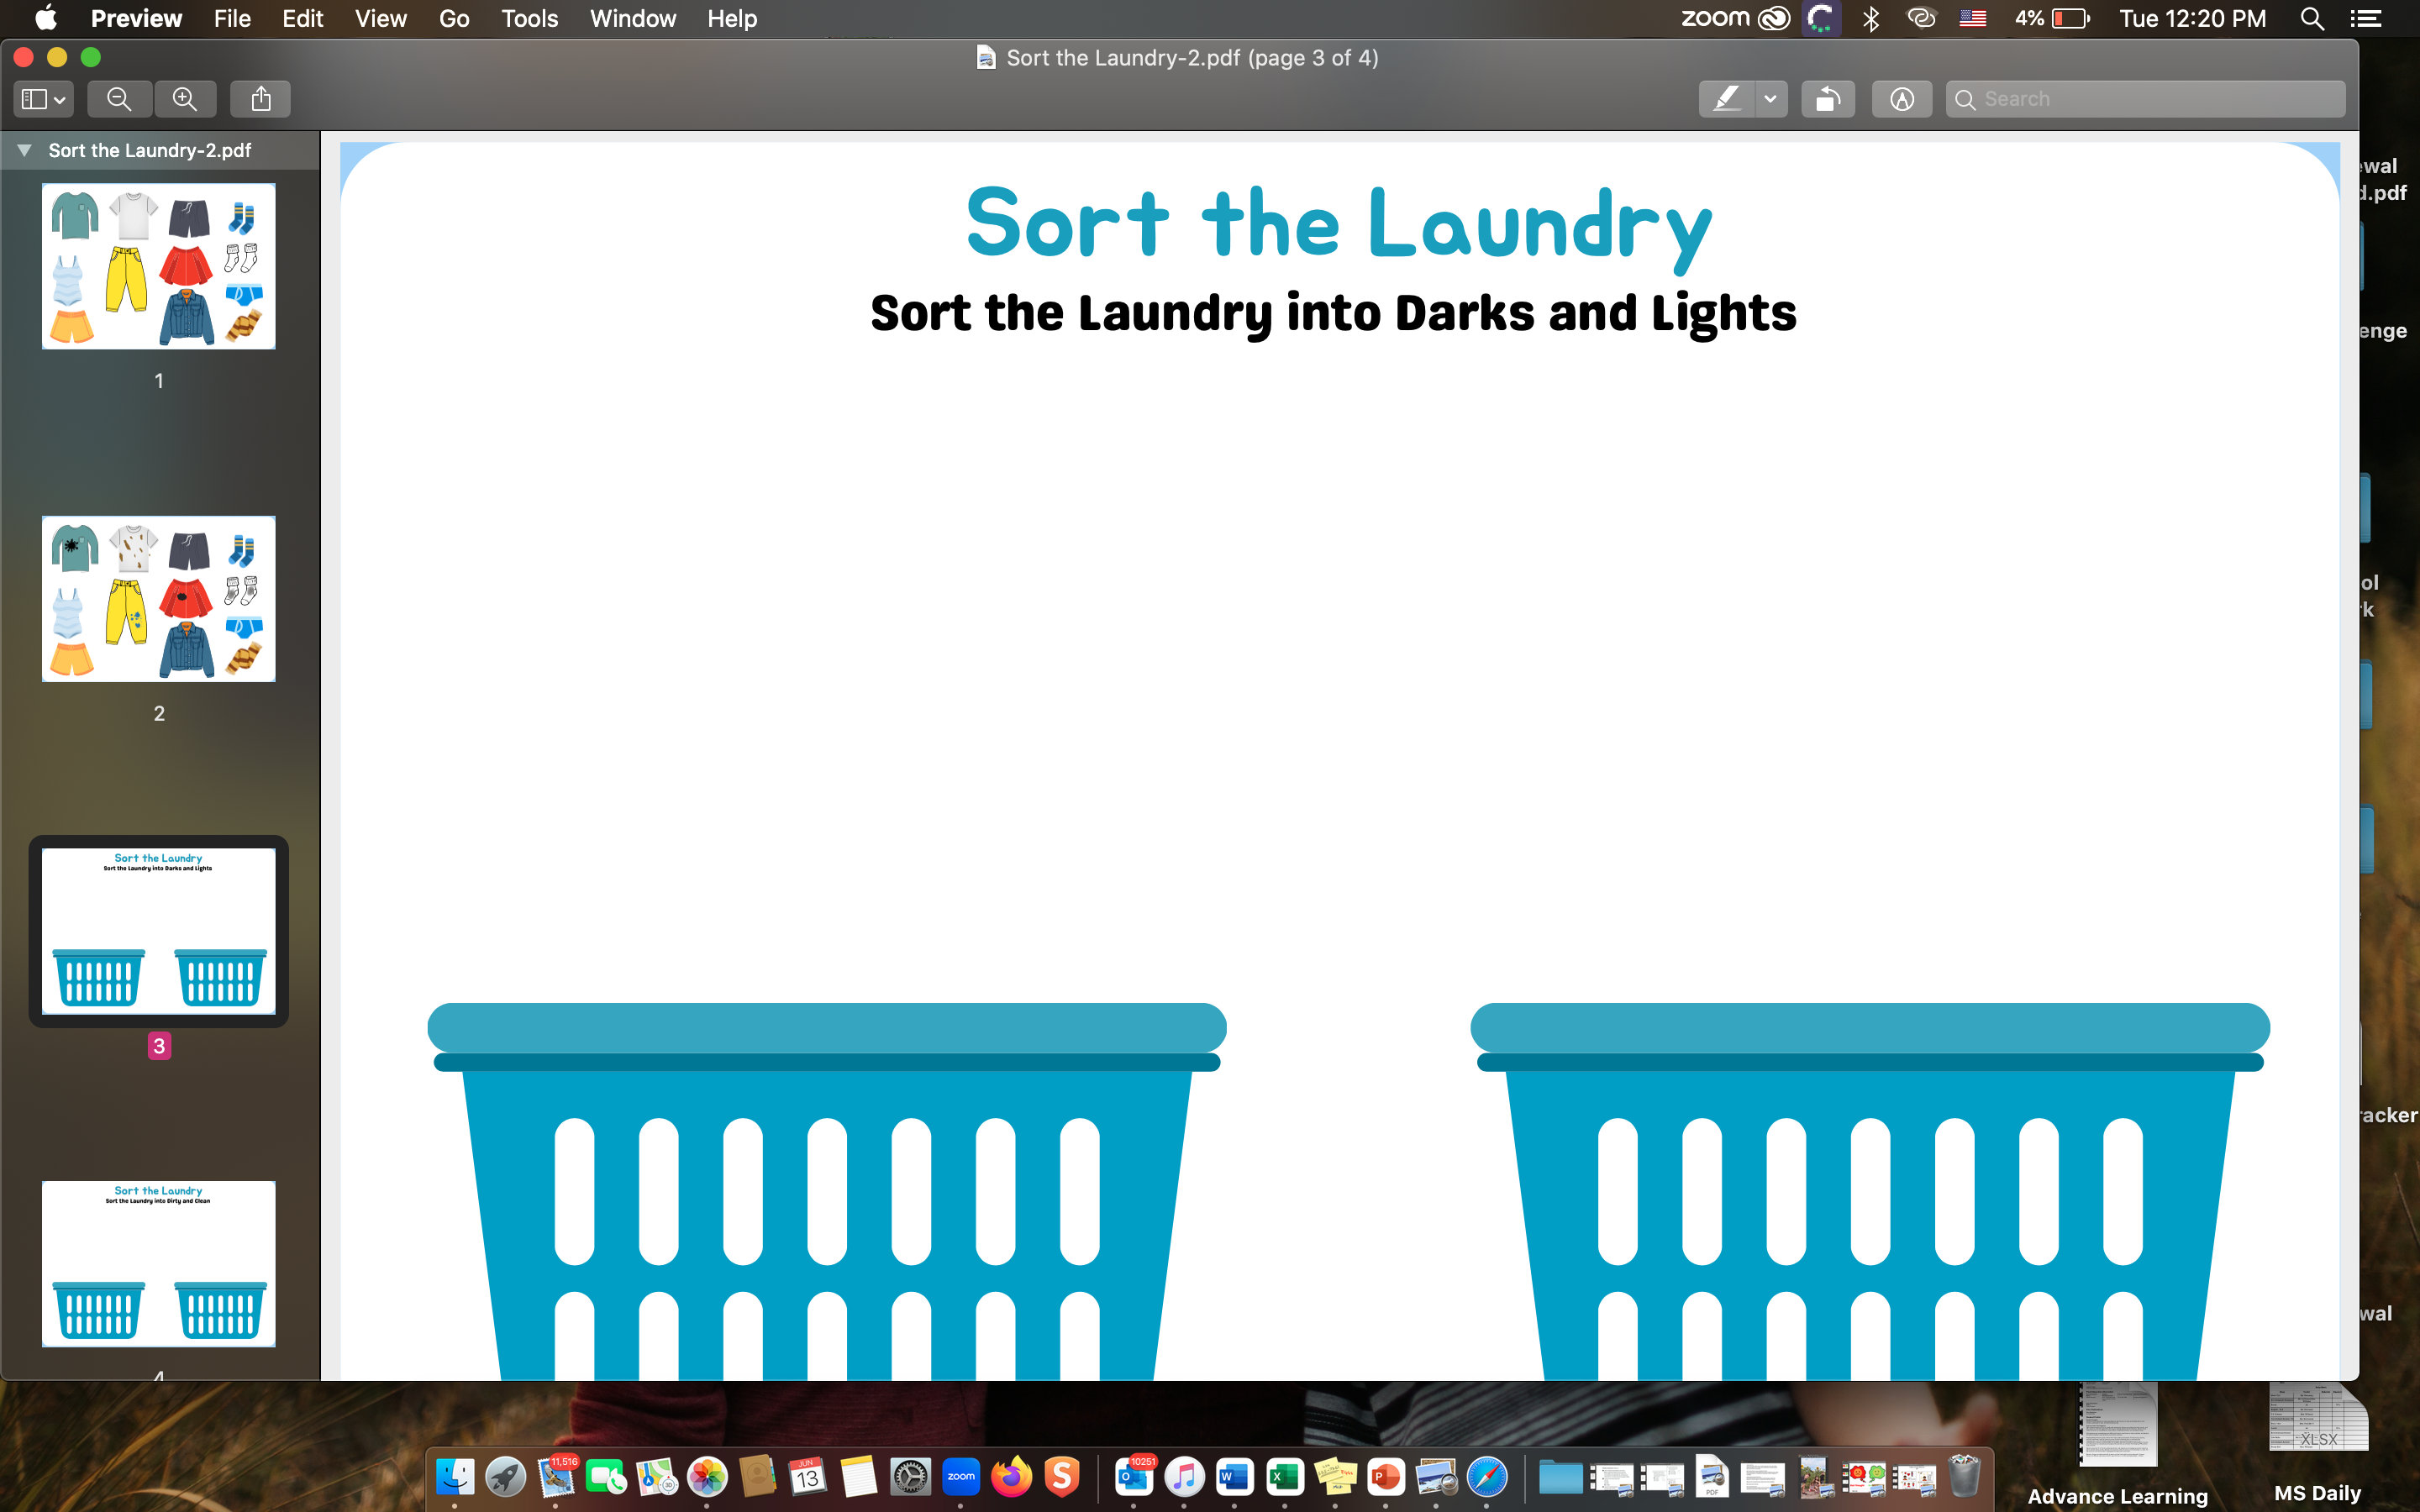Toggle Wi-Fi status menu
This screenshot has height=1512, width=2420.
1921,18
